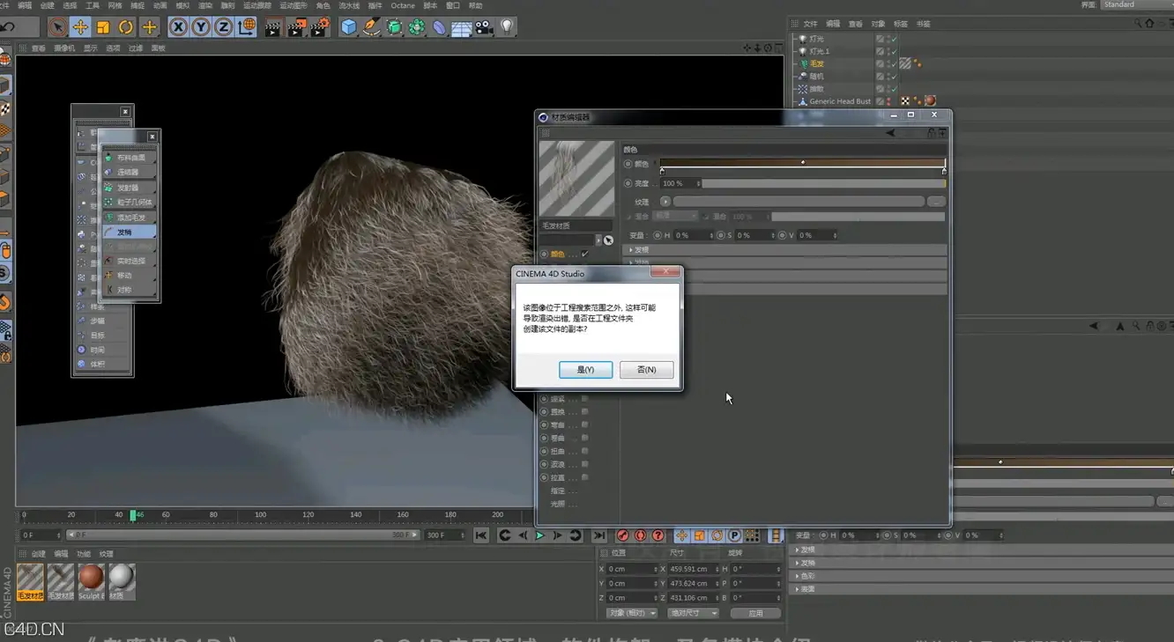Screen dimensions: 1174x642
Task: Click the timeline scrub range bar
Action: click(x=241, y=535)
